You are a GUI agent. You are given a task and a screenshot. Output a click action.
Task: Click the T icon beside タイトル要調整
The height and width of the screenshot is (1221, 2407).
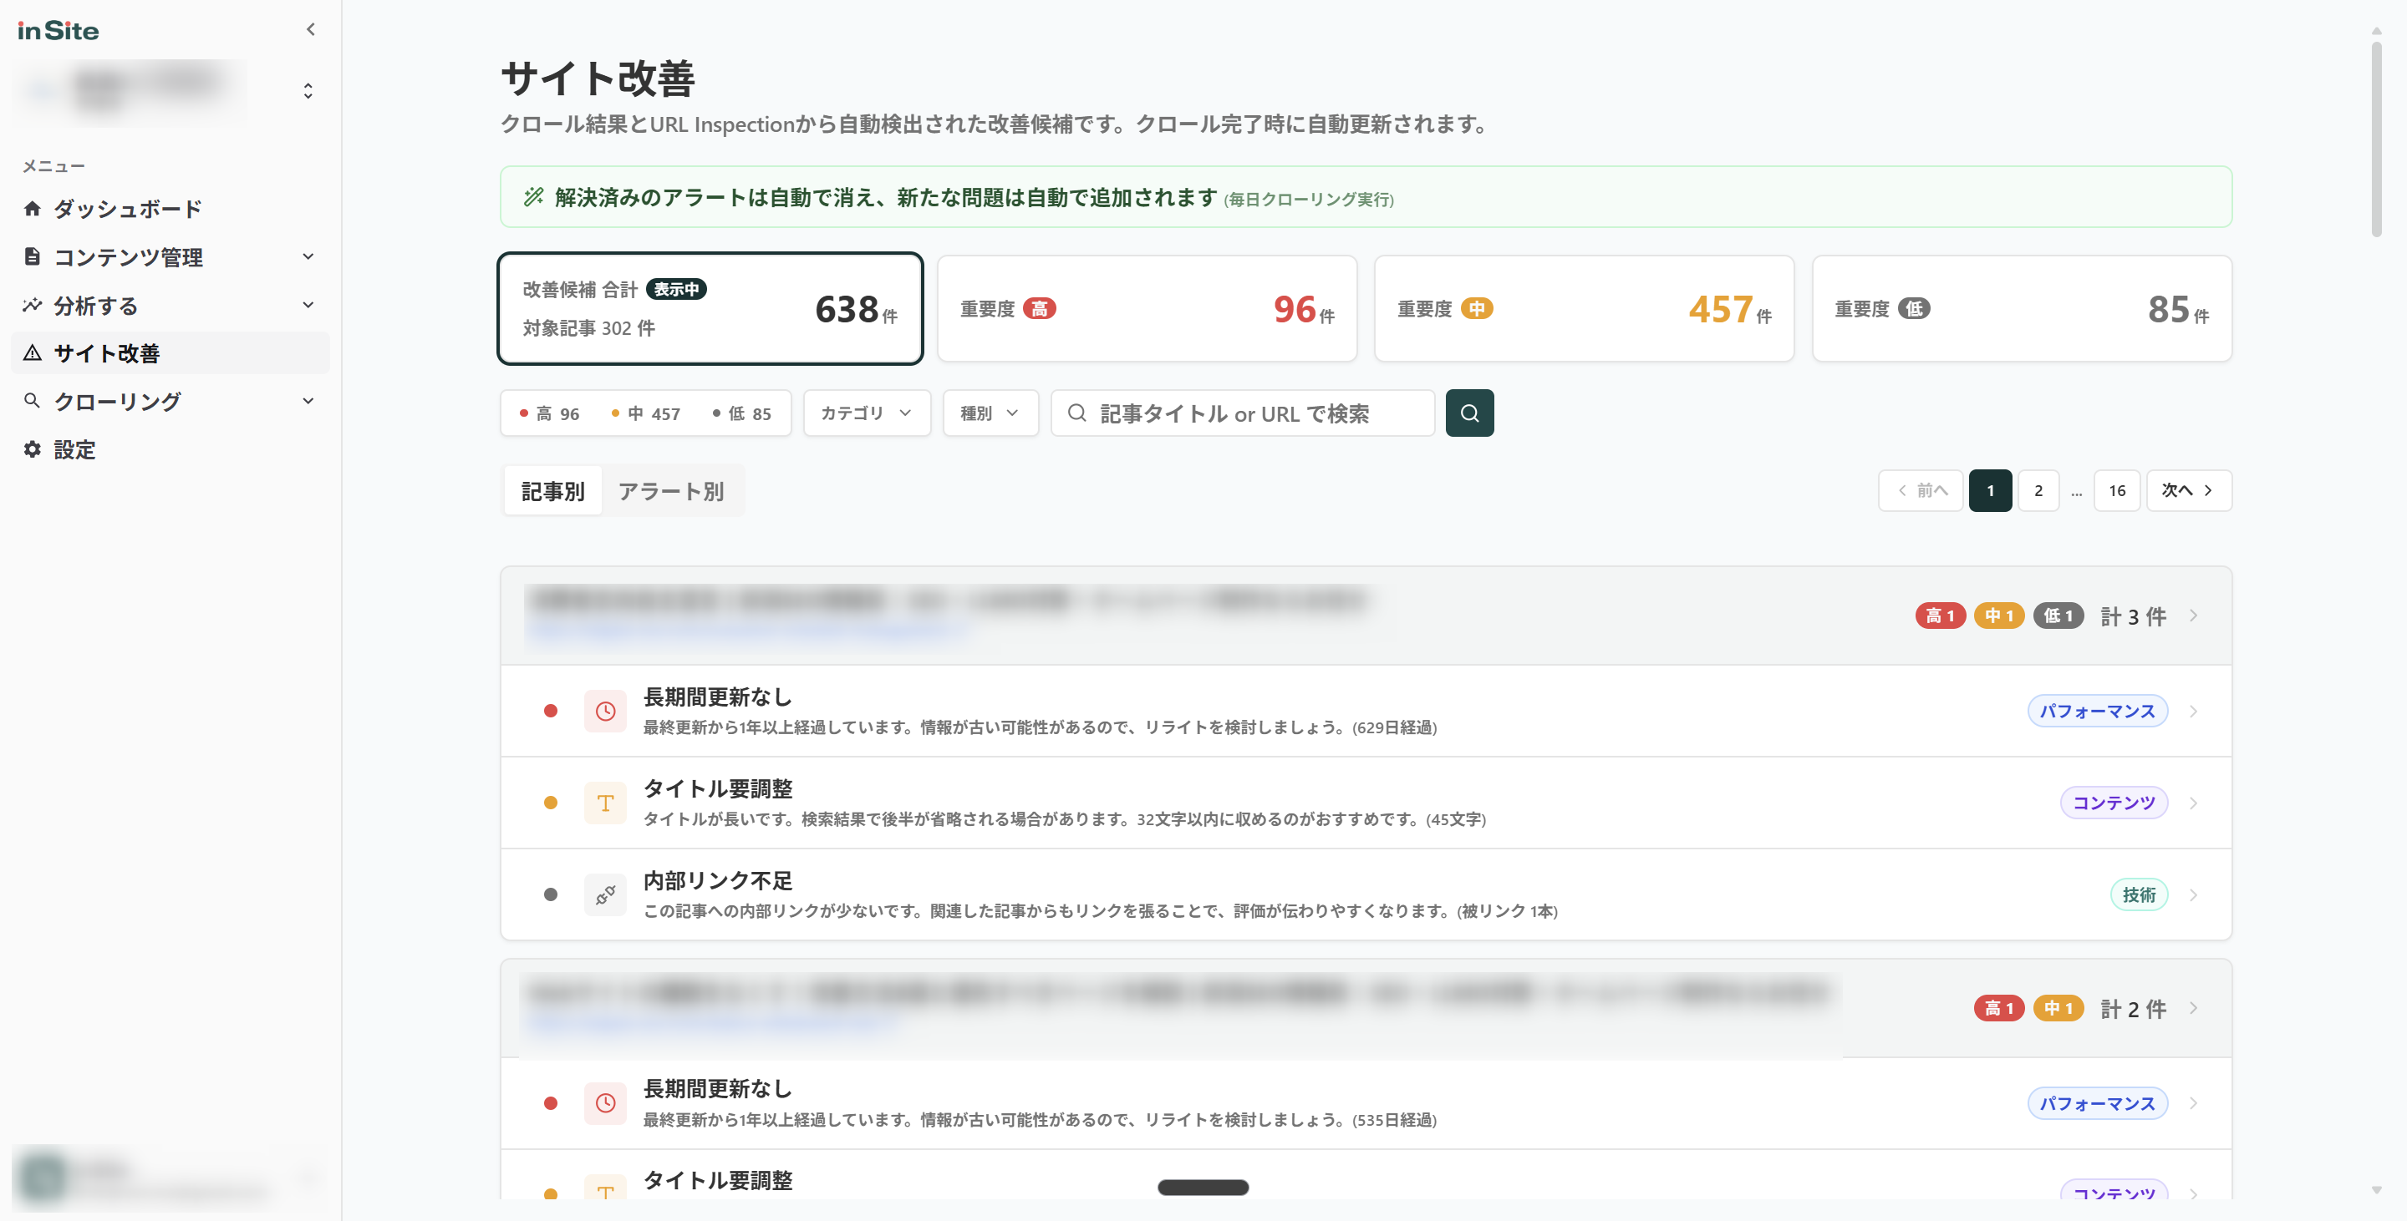(605, 802)
